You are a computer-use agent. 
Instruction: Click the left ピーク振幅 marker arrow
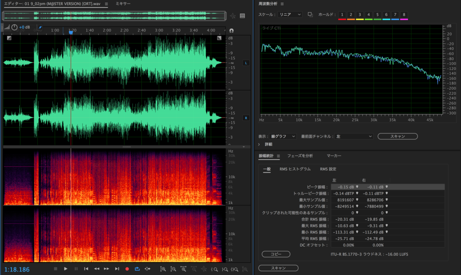coord(357,187)
